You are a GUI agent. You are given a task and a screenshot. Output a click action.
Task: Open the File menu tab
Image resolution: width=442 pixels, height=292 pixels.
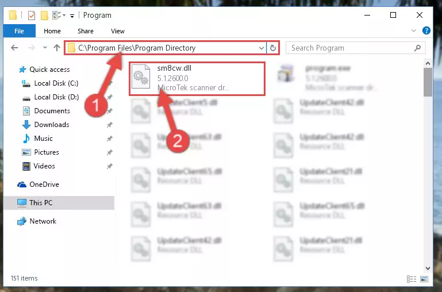[19, 30]
